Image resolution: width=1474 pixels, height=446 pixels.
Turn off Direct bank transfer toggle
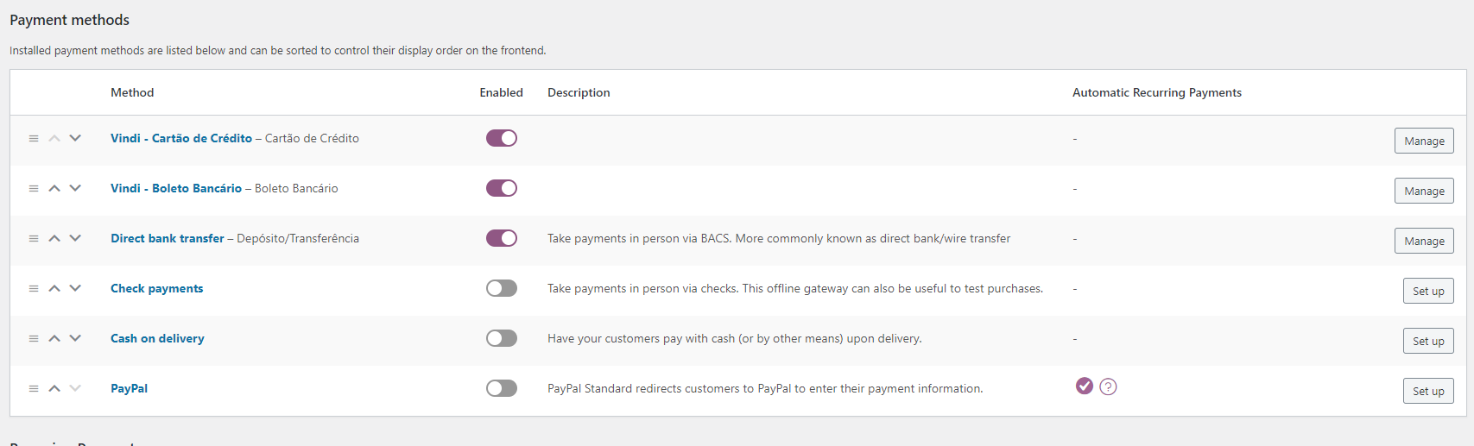[502, 238]
